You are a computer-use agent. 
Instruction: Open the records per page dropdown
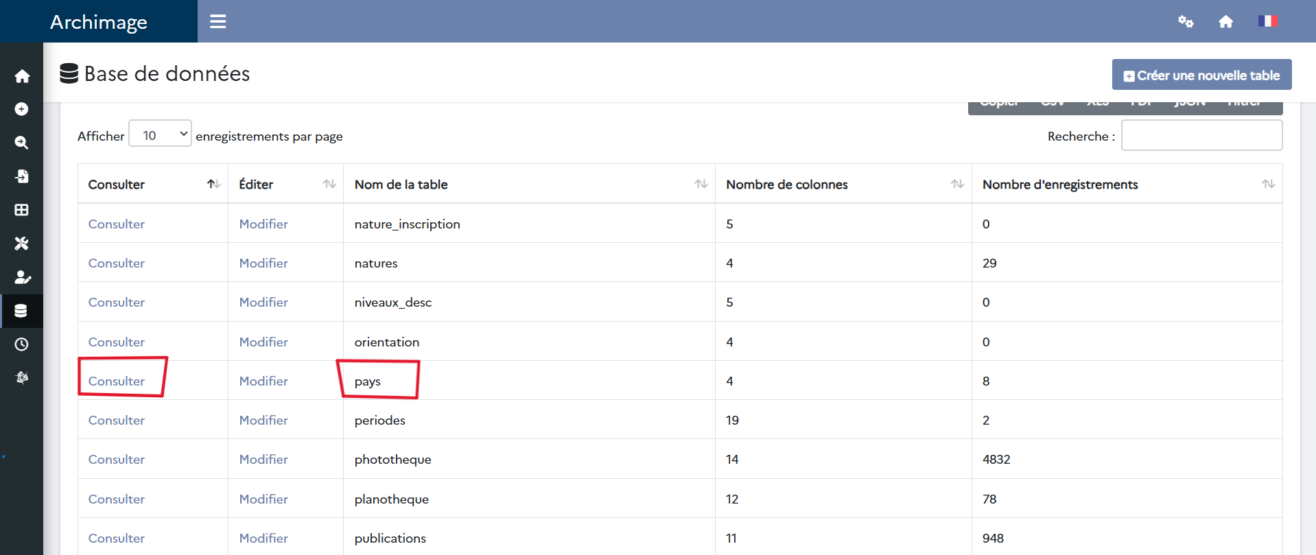pyautogui.click(x=161, y=135)
